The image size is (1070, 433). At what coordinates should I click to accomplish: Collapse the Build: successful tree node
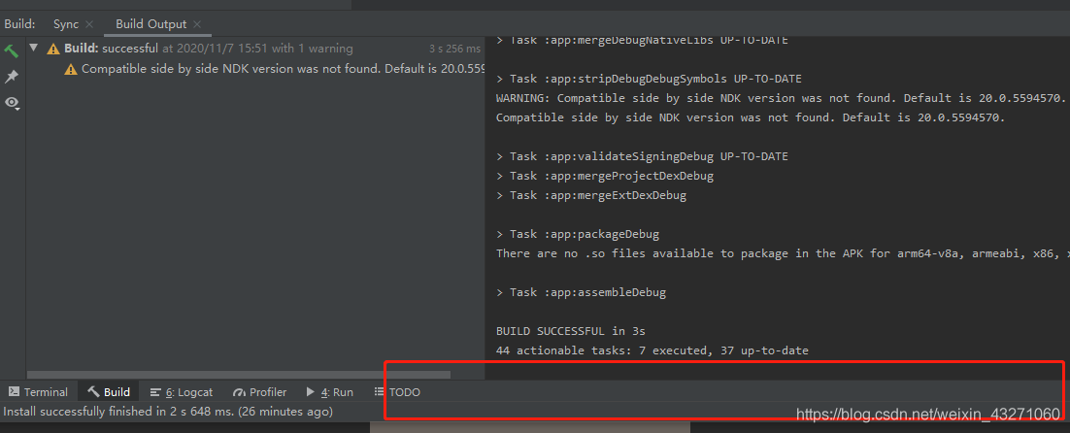coord(33,49)
